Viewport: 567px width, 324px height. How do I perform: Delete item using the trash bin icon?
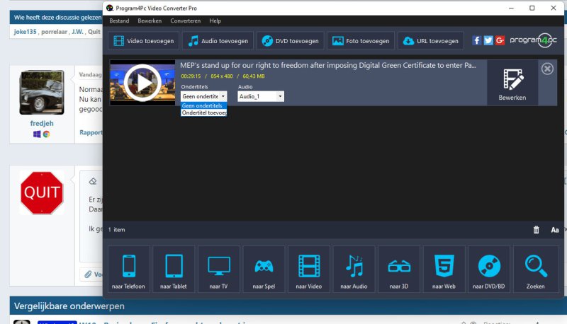tap(536, 230)
